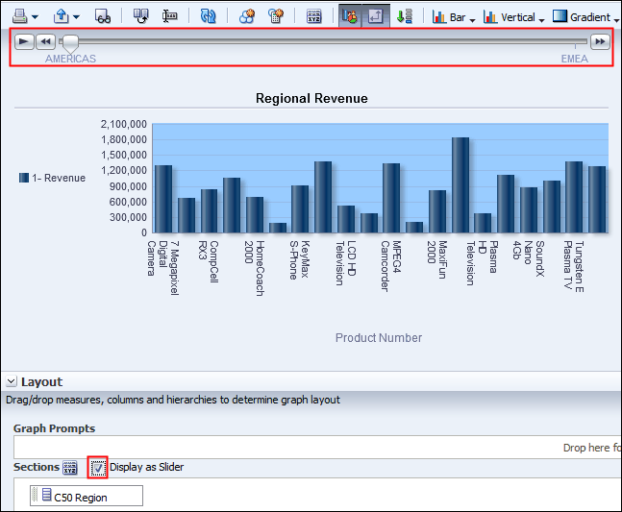
Task: Click the Graph Prompts drop target field
Action: 317,447
